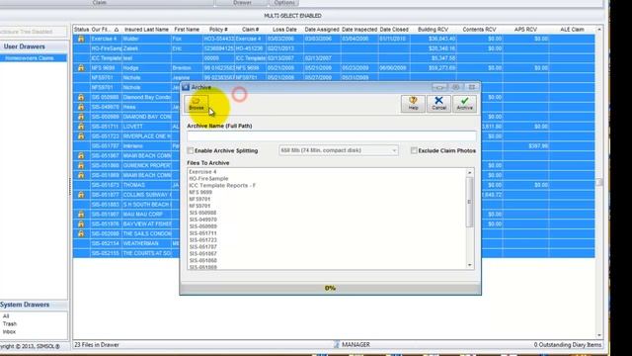Screen dimensions: 632x356
Task: Enable Archive Splitting checkbox
Action: pos(191,150)
